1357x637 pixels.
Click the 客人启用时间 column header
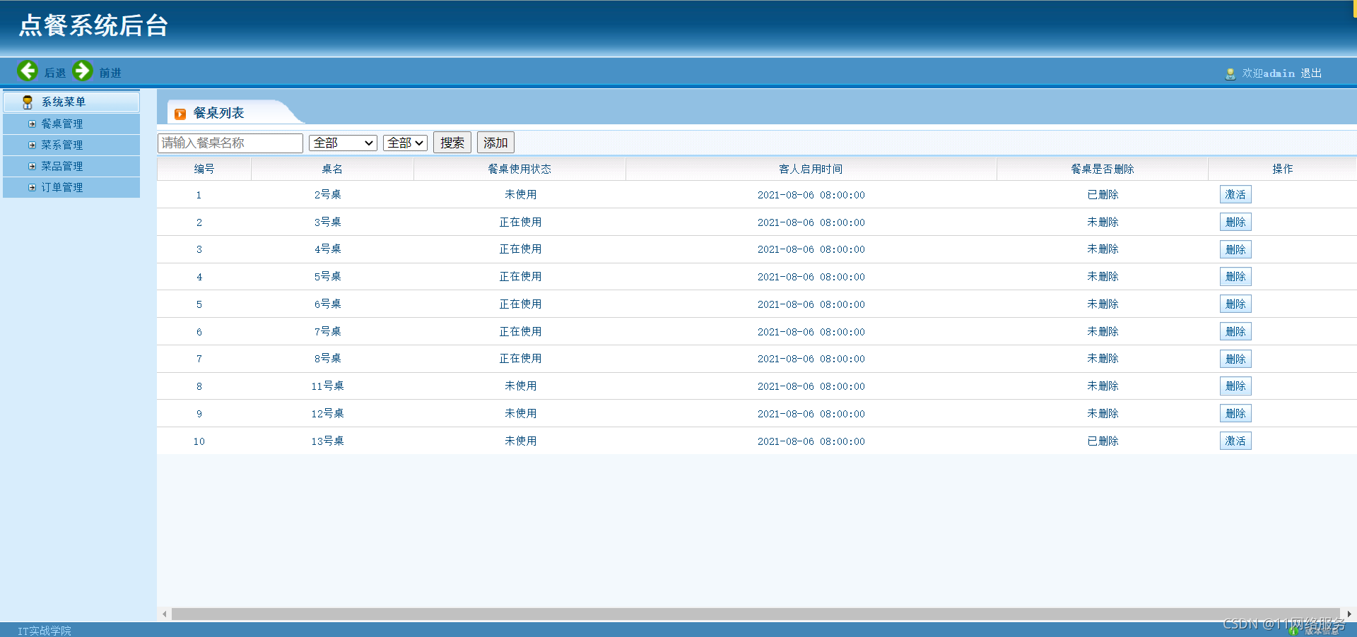click(x=811, y=169)
